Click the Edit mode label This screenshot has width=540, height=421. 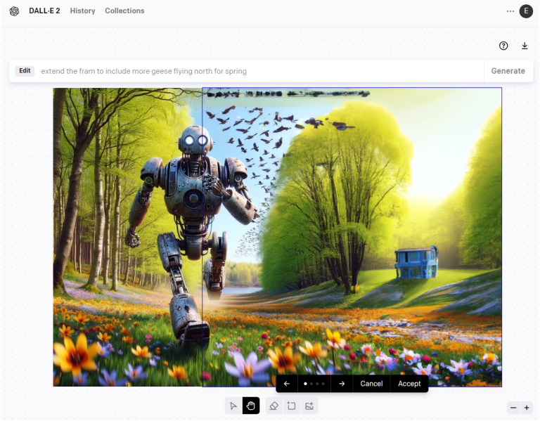point(25,71)
